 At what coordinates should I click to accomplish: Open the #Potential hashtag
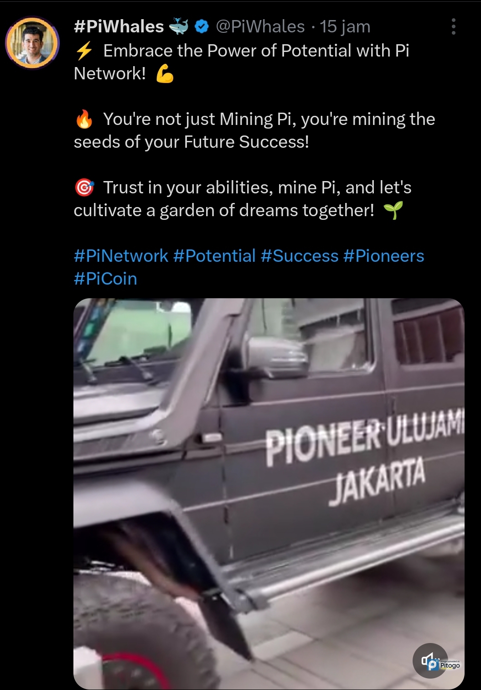(215, 256)
